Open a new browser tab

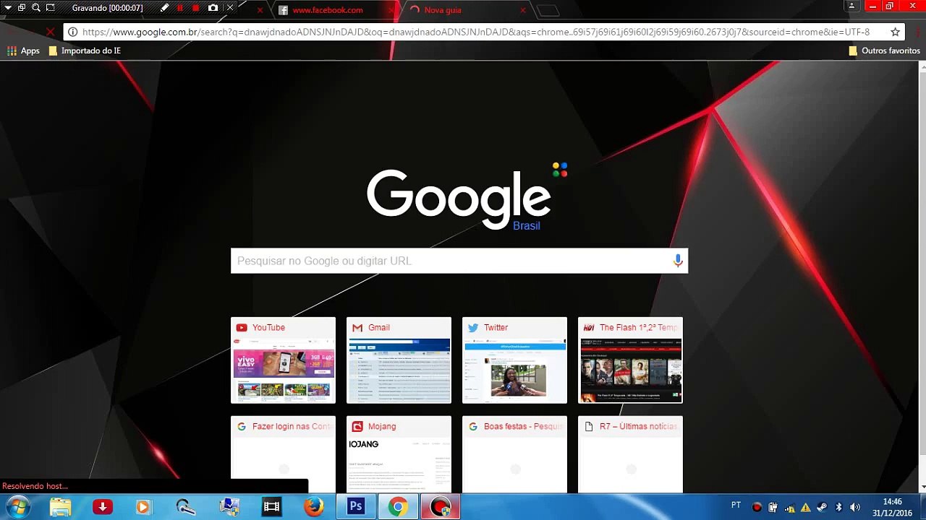(548, 10)
